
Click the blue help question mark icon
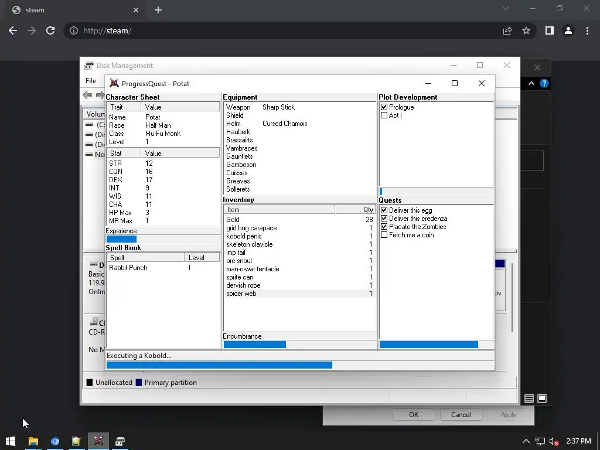[544, 83]
